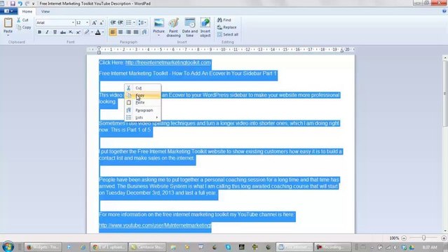Insert Date and time
The width and height of the screenshot is (448, 252).
[190, 28]
